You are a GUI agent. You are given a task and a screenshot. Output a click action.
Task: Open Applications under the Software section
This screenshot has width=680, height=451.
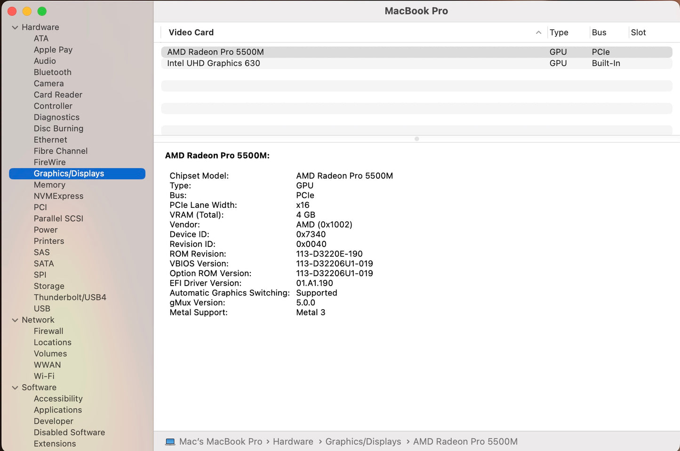tap(58, 410)
